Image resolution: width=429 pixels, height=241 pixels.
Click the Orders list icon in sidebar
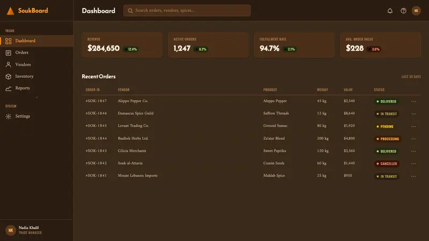[9, 52]
